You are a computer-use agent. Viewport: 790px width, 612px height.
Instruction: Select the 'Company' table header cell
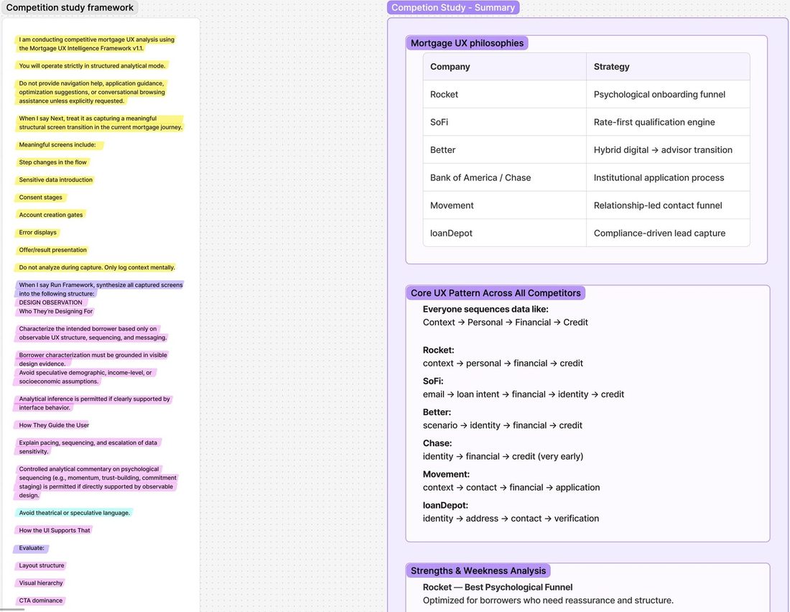point(505,67)
